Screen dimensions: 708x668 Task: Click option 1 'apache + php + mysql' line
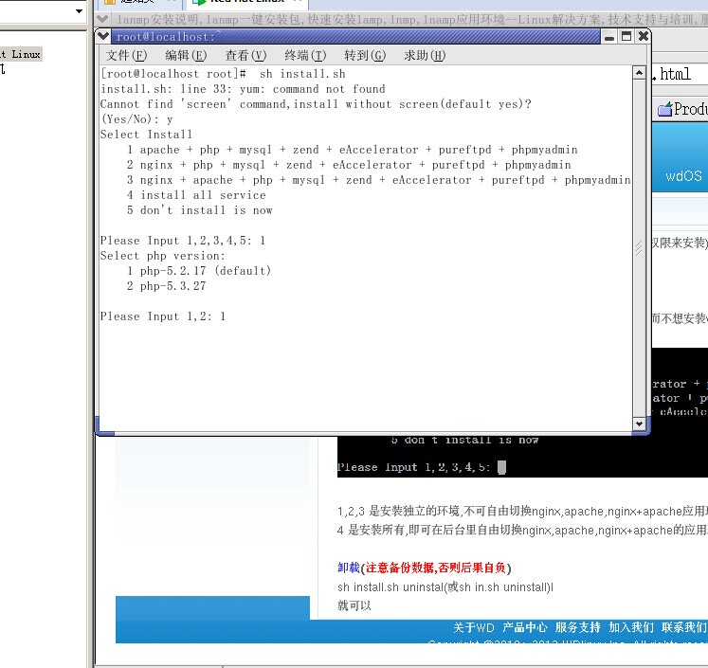tap(353, 150)
